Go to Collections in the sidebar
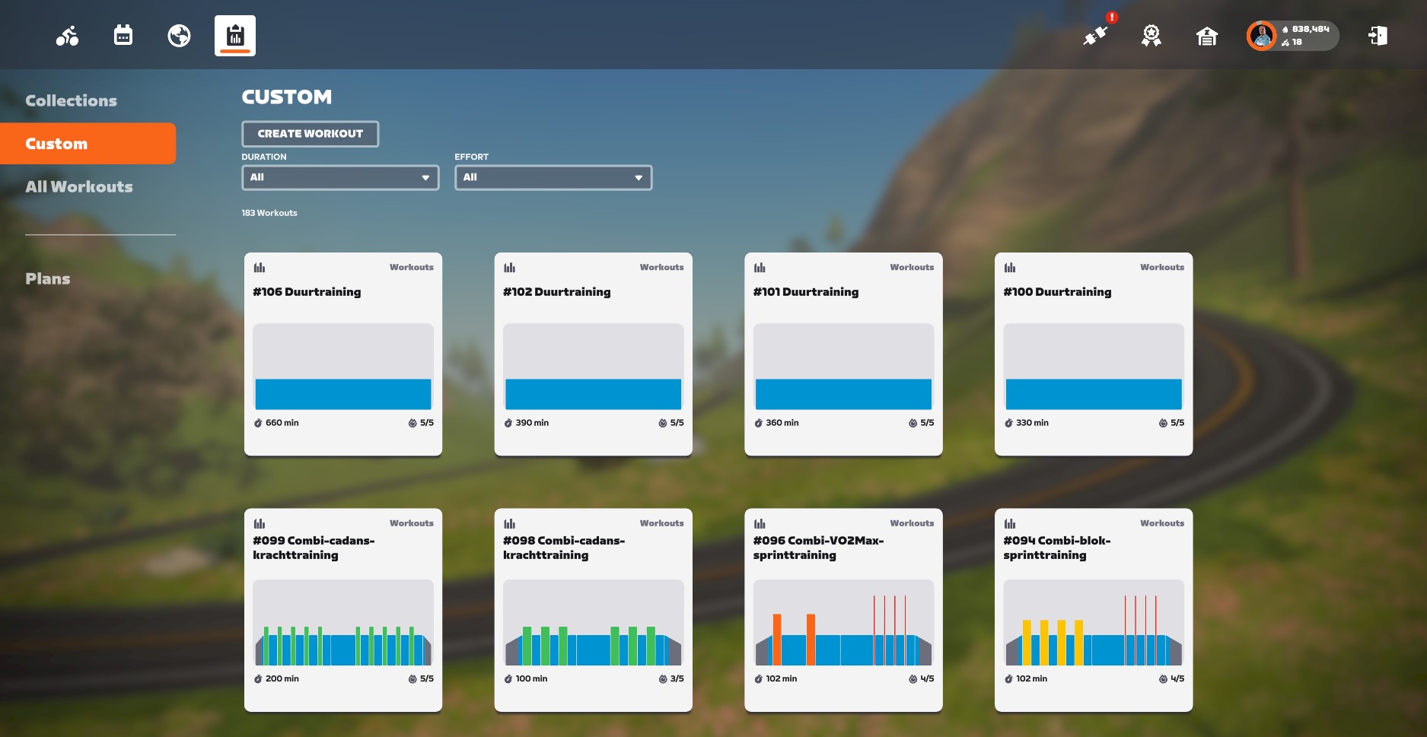This screenshot has width=1427, height=737. tap(72, 100)
